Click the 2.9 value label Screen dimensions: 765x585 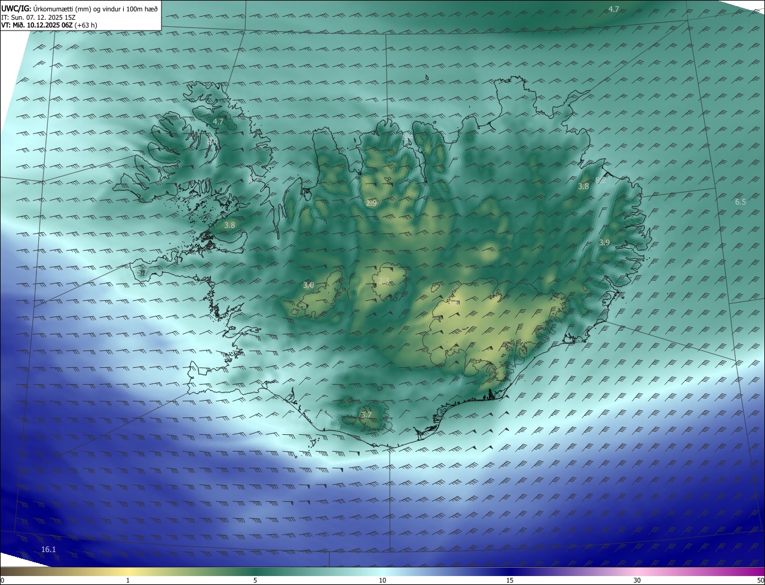(x=371, y=203)
